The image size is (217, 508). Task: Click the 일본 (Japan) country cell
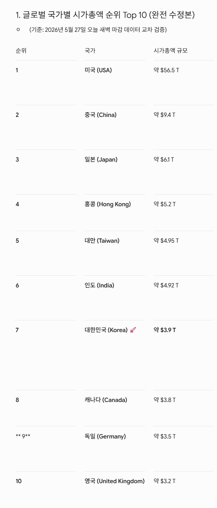coord(101,160)
